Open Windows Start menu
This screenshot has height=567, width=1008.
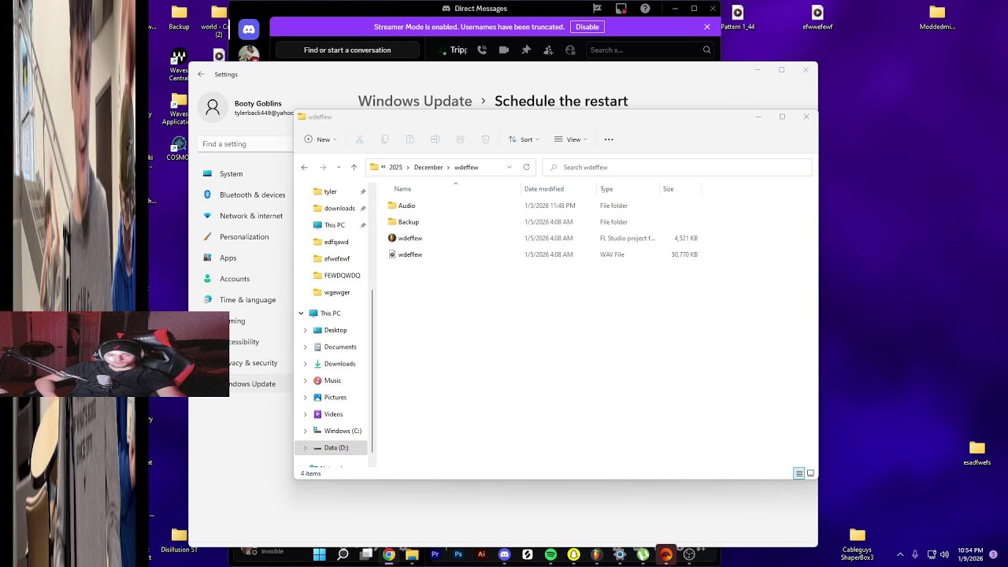coord(319,554)
